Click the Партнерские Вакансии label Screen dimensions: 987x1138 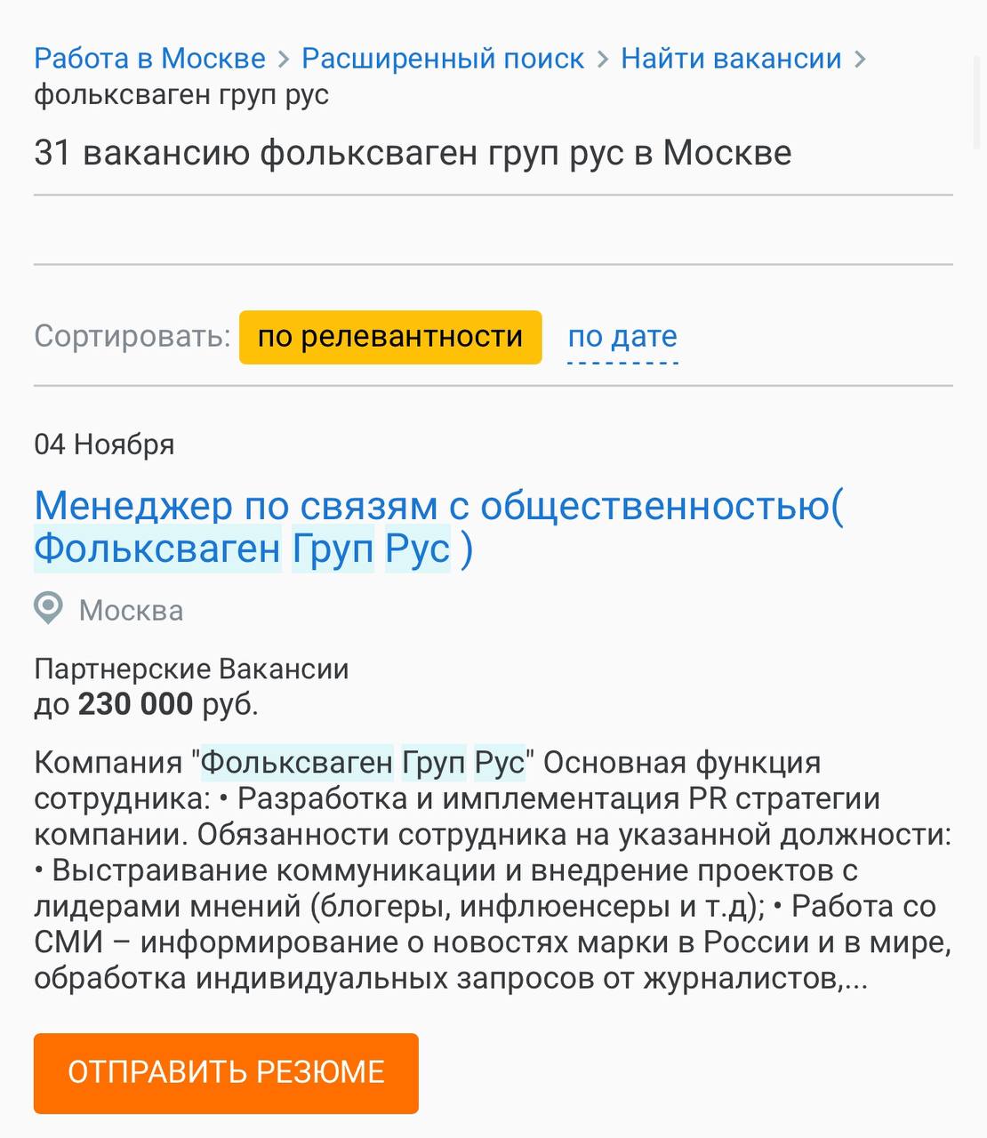[x=191, y=669]
